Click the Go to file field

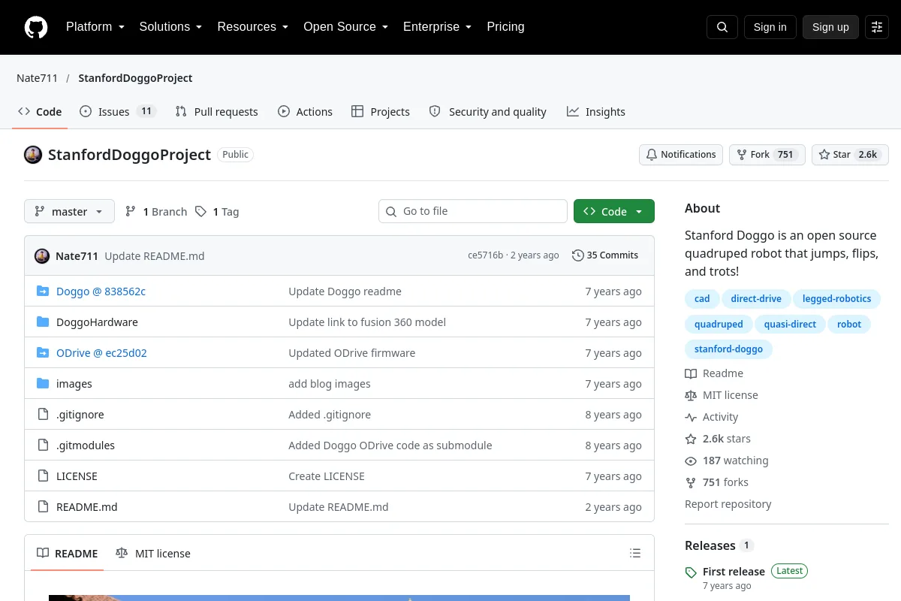473,211
